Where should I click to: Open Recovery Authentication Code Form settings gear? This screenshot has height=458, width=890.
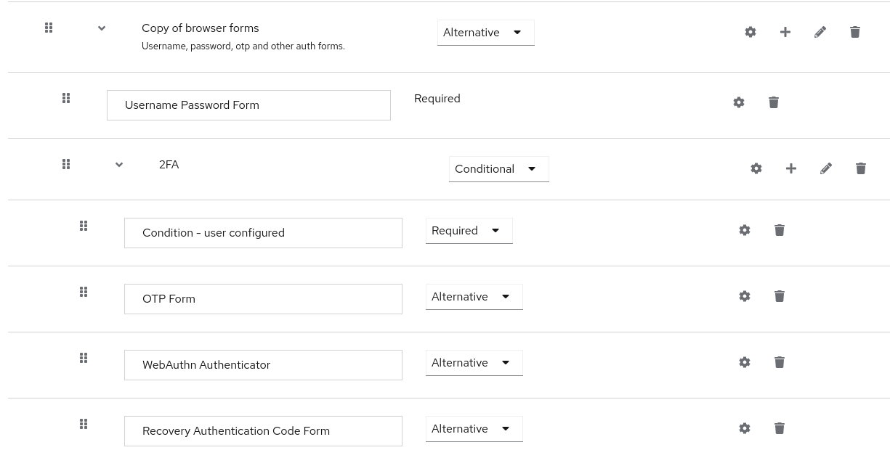point(745,428)
